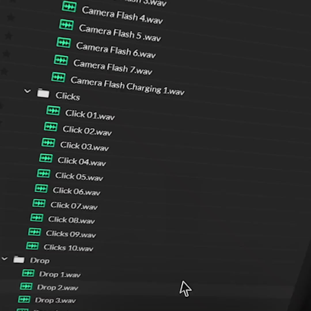Screen dimensions: 311x311
Task: Click the Drop folder icon
Action: pos(19,260)
